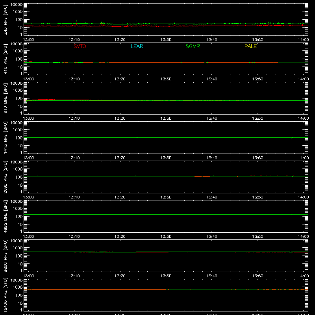Viewport: 315px width, 315px height.
Task: Click 13:00 time label of 410 MHz plot
Action: (x=28, y=79)
